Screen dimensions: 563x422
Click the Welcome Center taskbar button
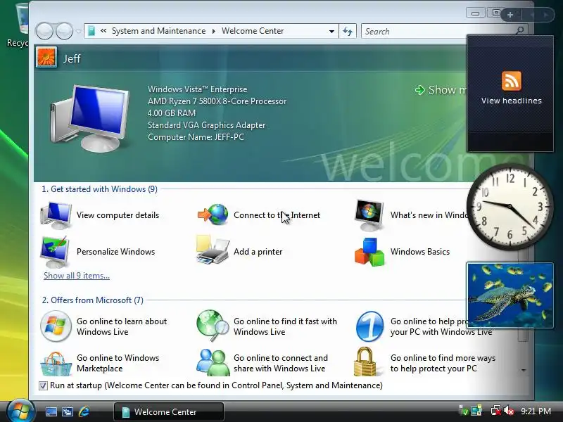coord(169,411)
